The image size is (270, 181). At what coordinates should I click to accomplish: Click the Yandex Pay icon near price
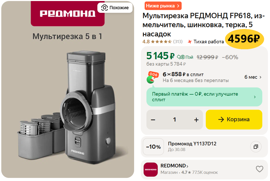[x=181, y=57]
